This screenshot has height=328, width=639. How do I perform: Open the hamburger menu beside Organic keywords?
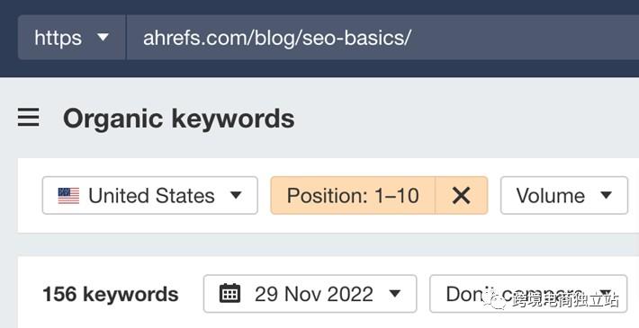click(29, 118)
